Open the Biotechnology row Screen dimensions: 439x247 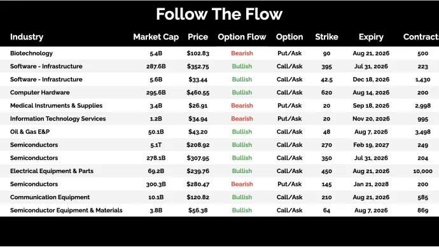click(219, 53)
